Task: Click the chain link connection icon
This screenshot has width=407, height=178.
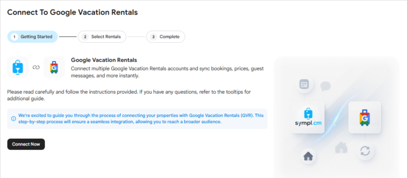Action: 36,68
